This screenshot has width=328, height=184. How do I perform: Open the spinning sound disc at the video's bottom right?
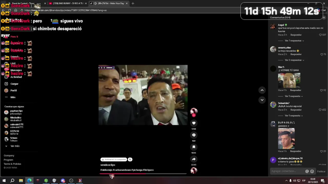click(x=194, y=170)
